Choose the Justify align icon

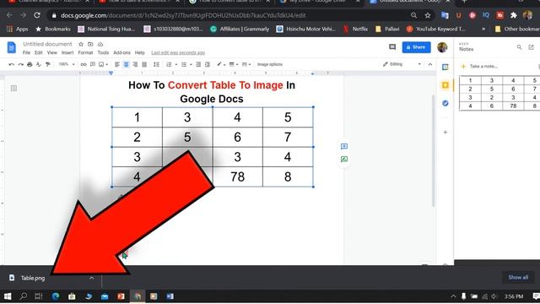[144, 64]
